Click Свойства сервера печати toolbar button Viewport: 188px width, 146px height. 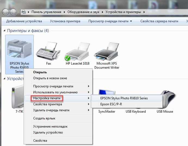pos(159,21)
